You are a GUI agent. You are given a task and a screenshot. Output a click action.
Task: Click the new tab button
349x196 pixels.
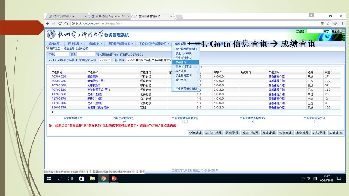click(x=179, y=17)
